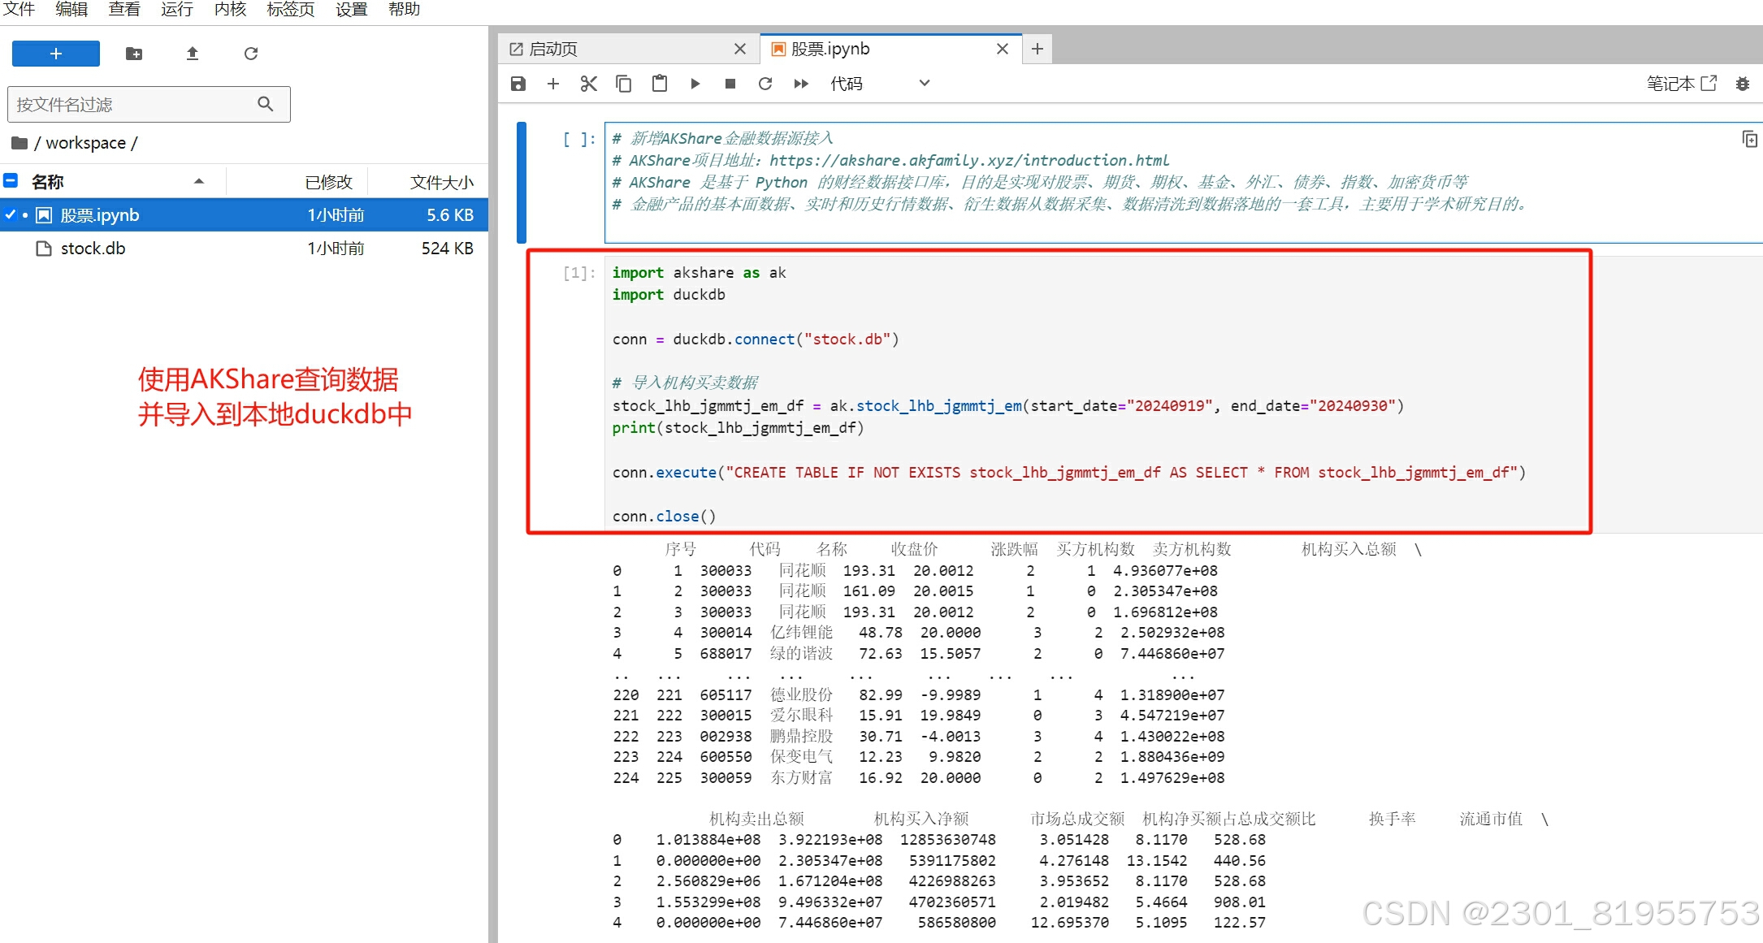Viewport: 1763px width, 943px height.
Task: Cut the selected cell with the scissors icon
Action: pyautogui.click(x=589, y=84)
